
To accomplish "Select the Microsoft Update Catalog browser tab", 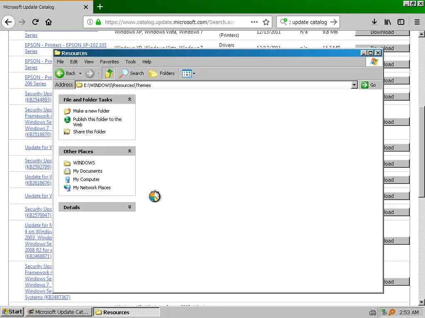I will 46,7.
